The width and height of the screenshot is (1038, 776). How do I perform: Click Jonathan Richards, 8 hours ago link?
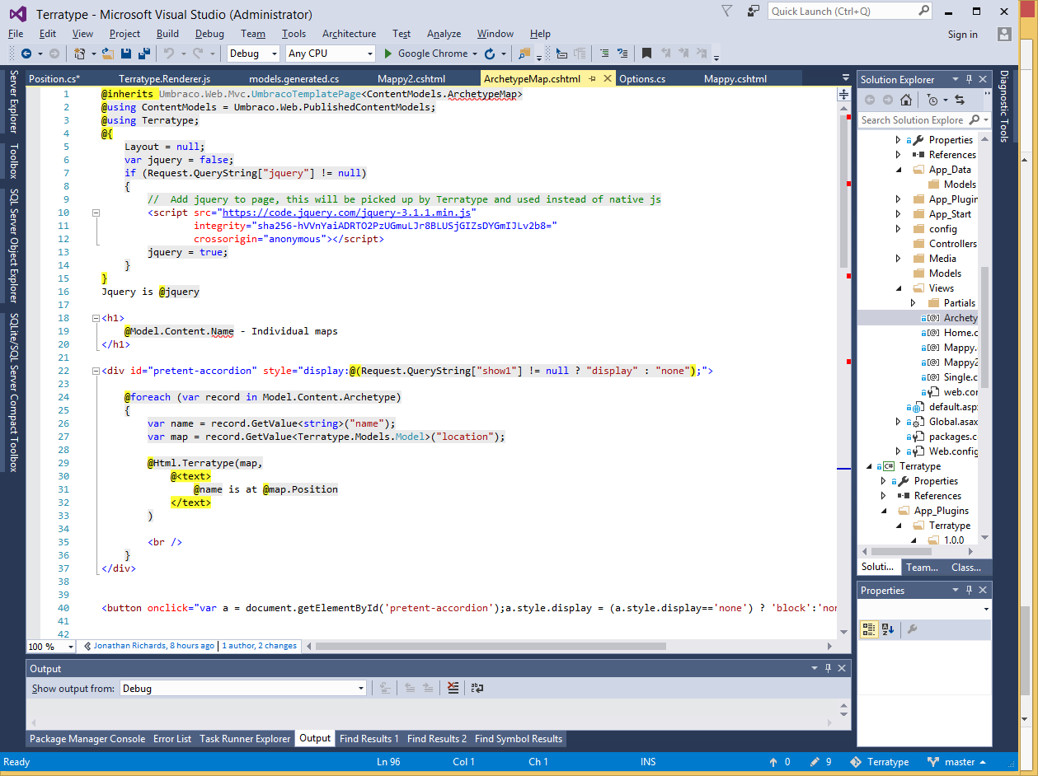[153, 646]
